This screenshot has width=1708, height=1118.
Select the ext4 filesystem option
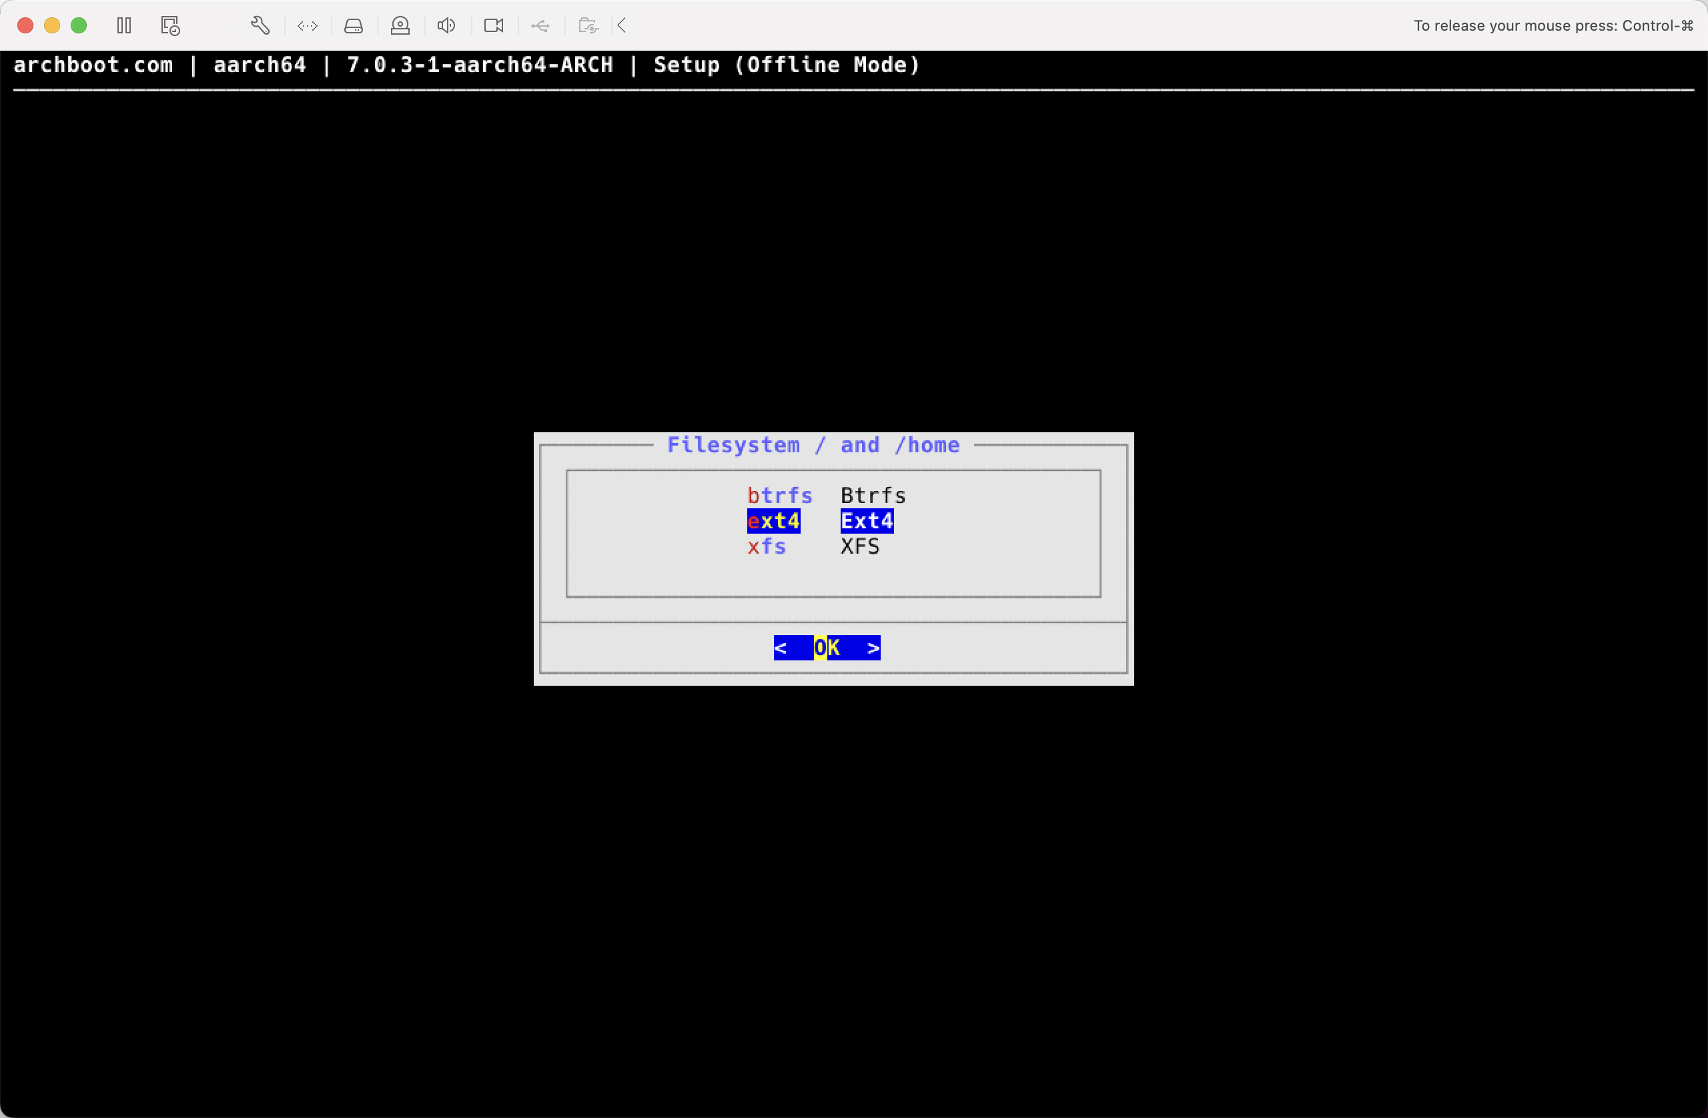(x=774, y=521)
